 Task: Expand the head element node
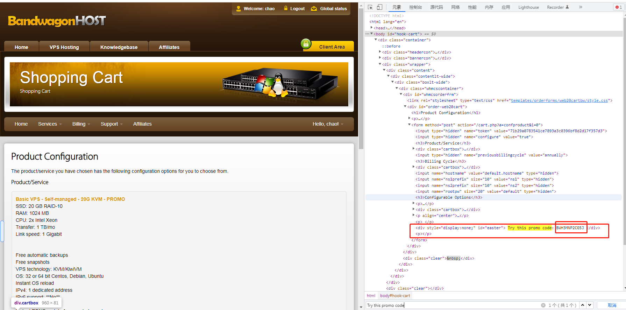coord(371,28)
